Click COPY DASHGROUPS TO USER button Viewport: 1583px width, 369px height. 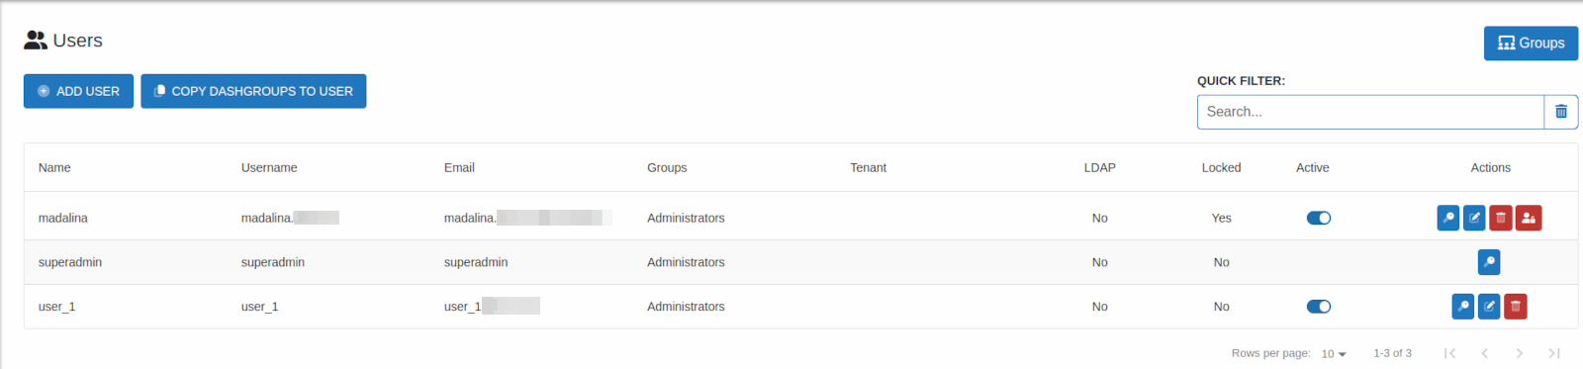tap(253, 91)
